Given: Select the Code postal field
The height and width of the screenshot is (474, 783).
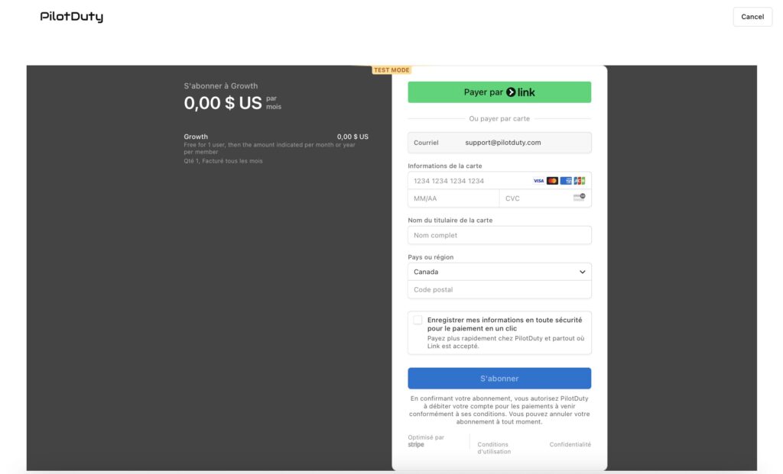Looking at the screenshot, I should click(499, 289).
